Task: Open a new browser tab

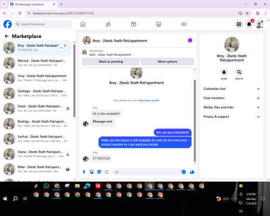Action: [x=62, y=4]
